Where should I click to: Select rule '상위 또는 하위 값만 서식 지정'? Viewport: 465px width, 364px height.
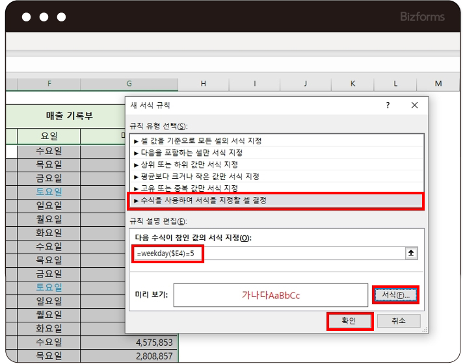tap(189, 164)
